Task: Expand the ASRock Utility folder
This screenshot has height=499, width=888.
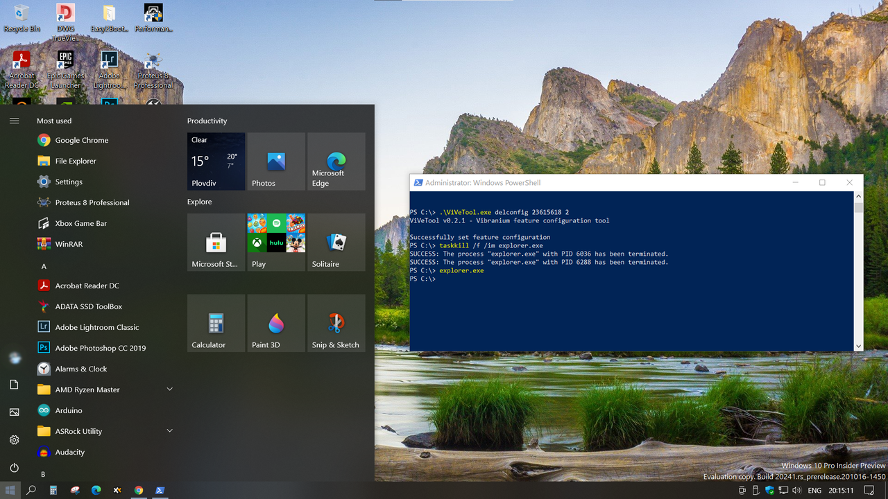Action: pyautogui.click(x=104, y=431)
